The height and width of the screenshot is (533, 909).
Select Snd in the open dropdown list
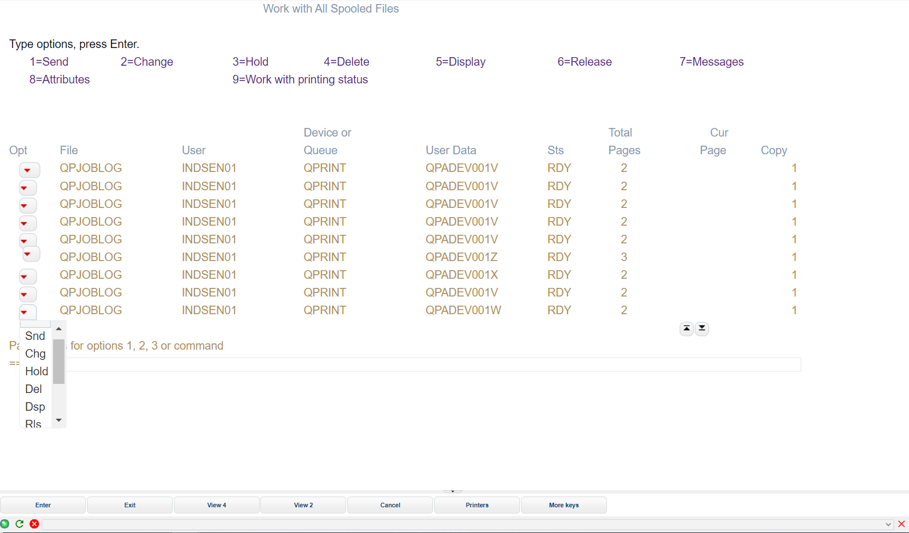[35, 336]
